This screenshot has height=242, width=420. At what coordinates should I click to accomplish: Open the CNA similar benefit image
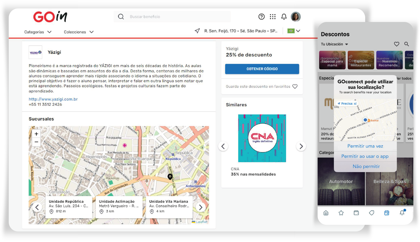click(262, 138)
